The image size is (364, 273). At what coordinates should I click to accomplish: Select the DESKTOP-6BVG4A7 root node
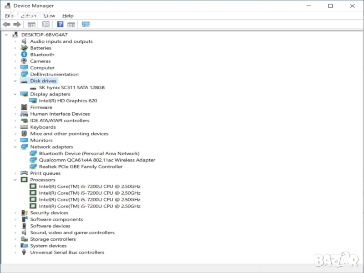tap(44, 35)
